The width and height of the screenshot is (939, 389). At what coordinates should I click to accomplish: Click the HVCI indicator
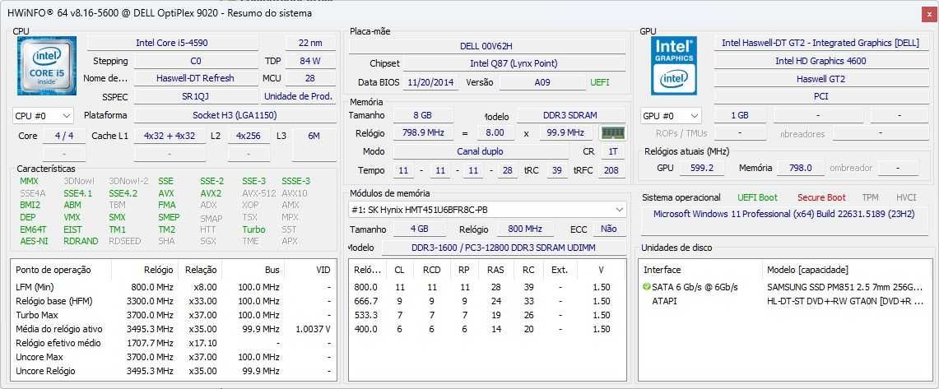[906, 197]
